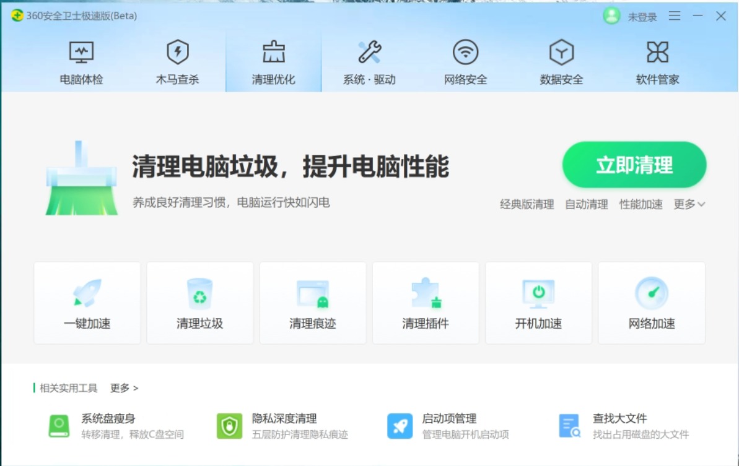Open the 软件管家 icon
This screenshot has height=466, width=739.
point(657,52)
